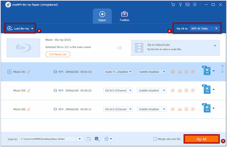Open the hamburger menu in title bar

click(195, 5)
